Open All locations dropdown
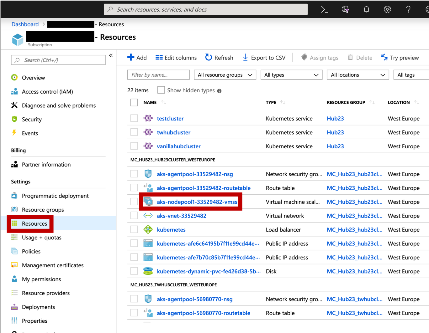This screenshot has height=333, width=429. 358,75
